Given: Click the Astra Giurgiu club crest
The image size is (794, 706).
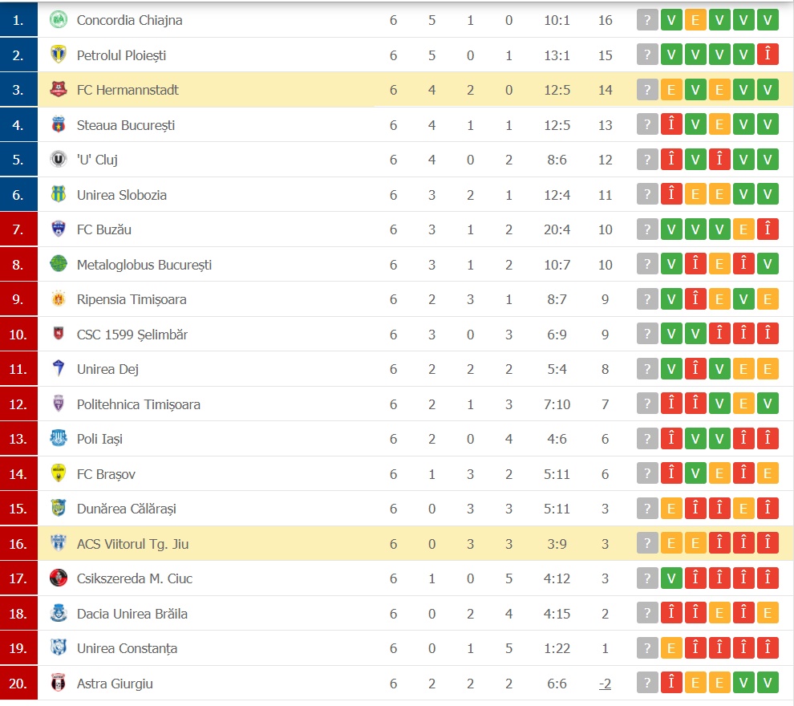Looking at the screenshot, I should click(59, 684).
